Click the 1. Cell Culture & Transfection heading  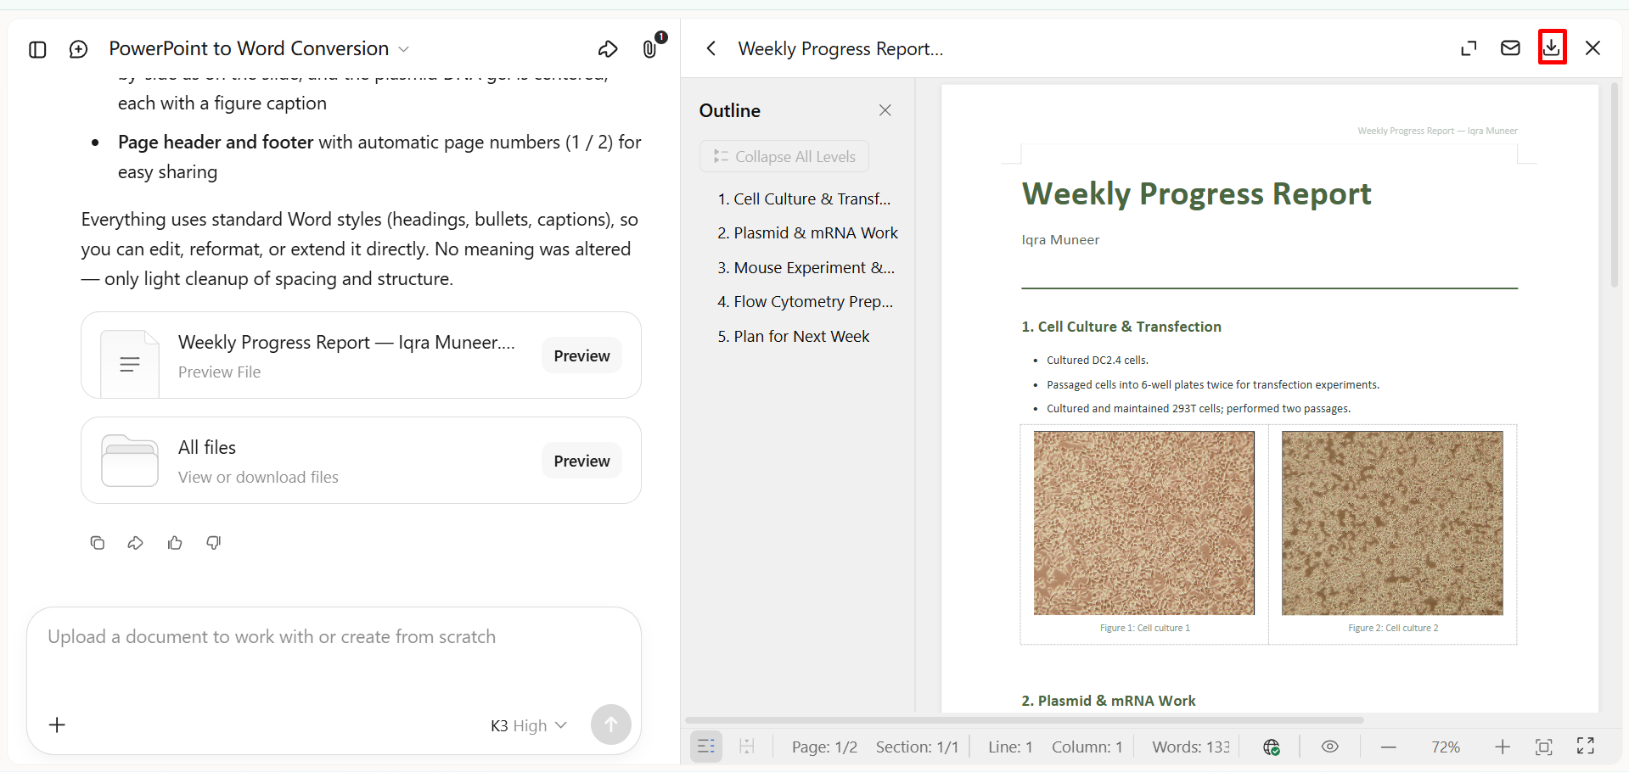[x=1121, y=327]
